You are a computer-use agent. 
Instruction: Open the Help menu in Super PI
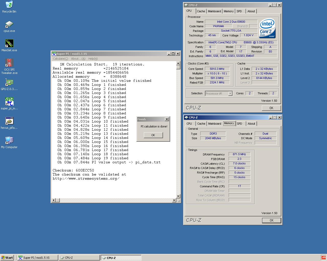point(93,59)
